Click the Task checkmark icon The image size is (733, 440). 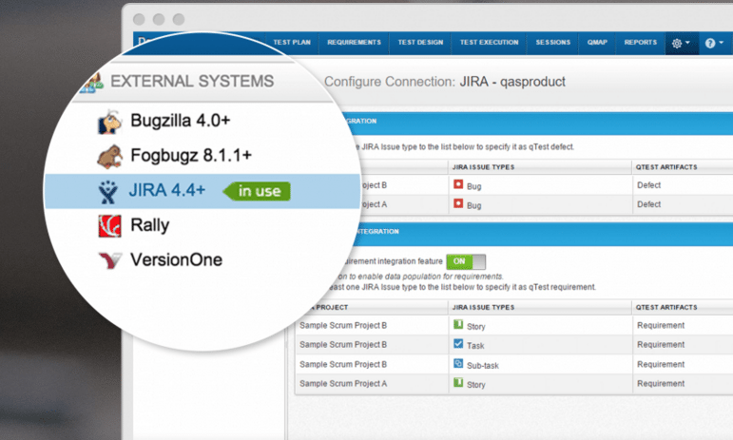tap(458, 344)
